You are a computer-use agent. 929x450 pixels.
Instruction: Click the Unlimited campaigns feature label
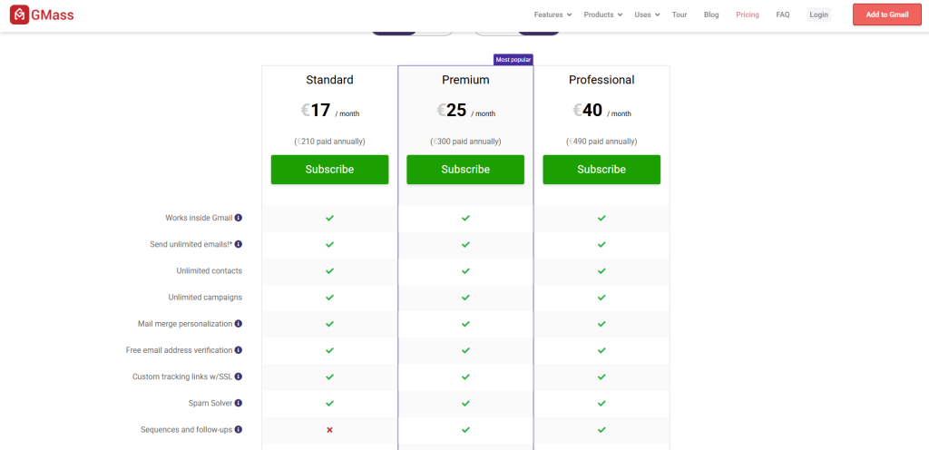click(x=205, y=298)
